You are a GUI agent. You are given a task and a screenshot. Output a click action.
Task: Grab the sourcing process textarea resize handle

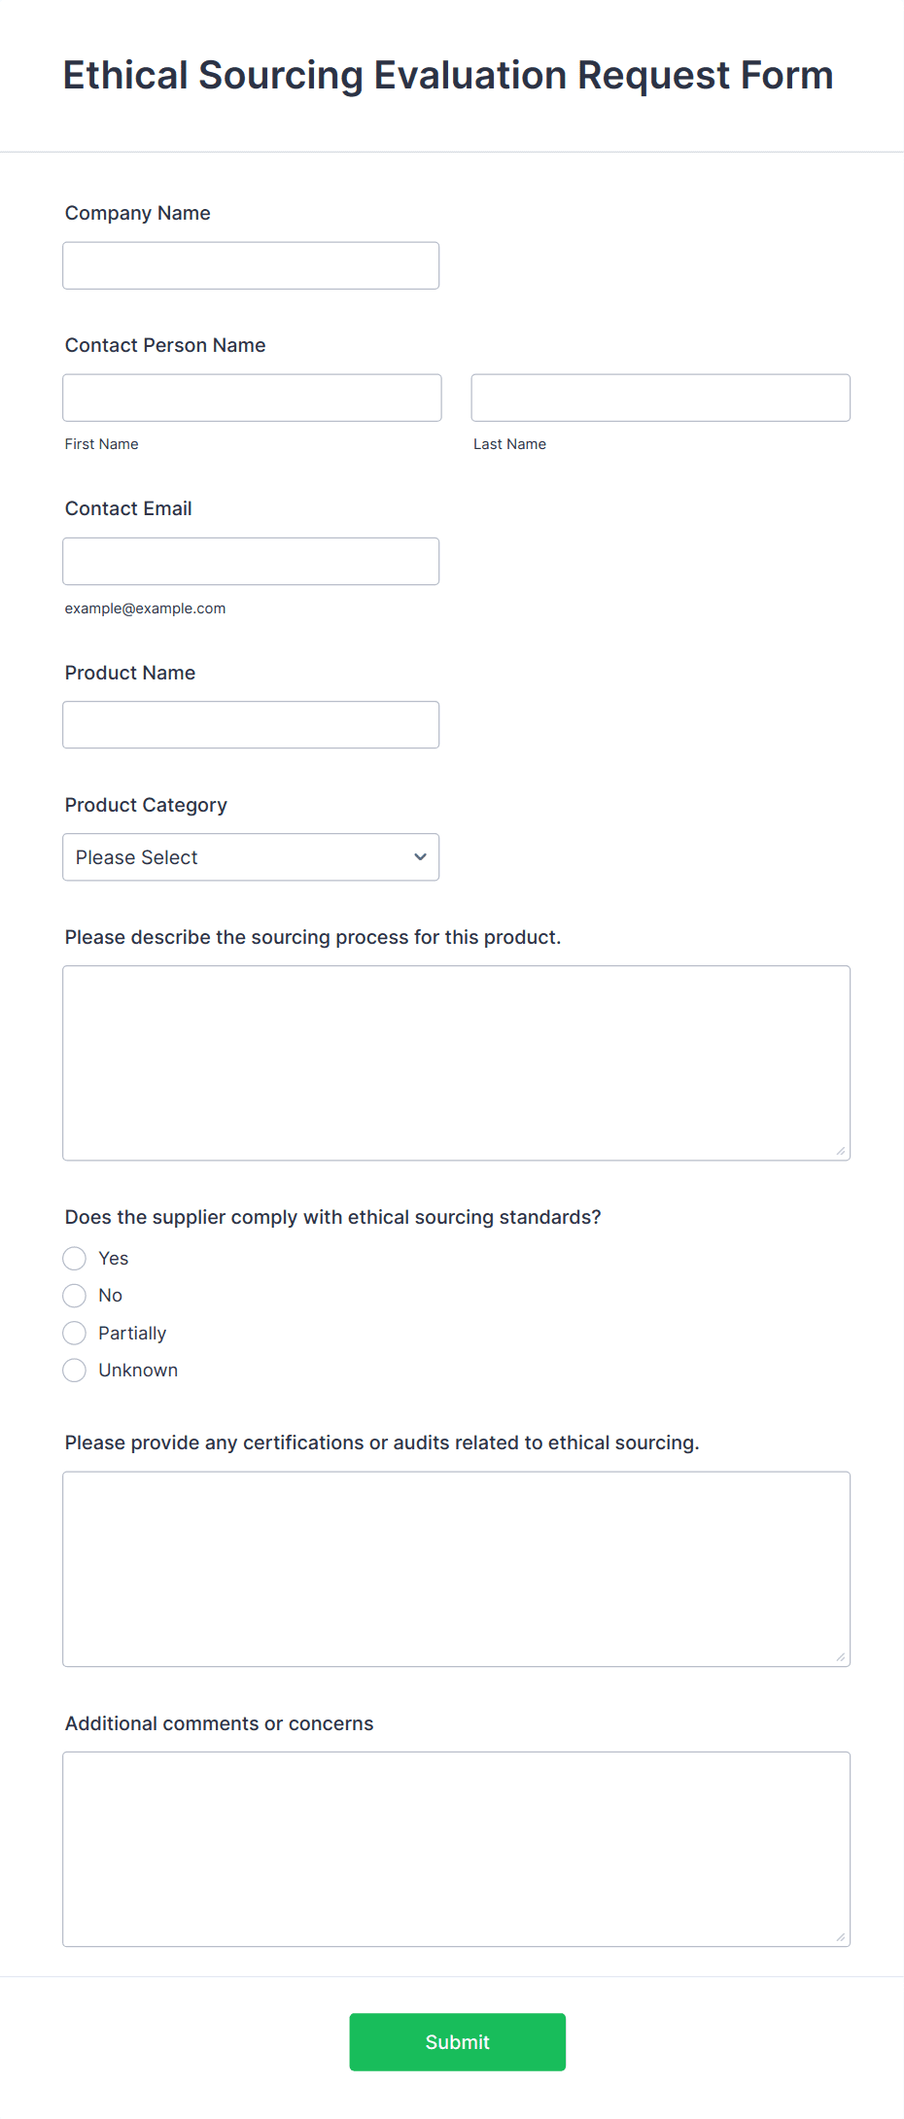coord(841,1151)
